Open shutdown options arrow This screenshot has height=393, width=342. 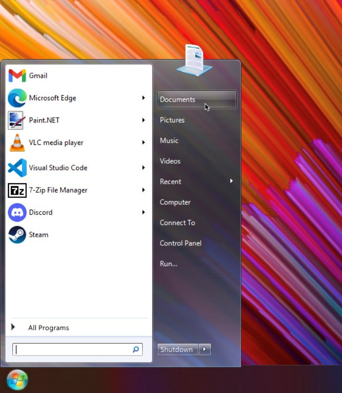pos(205,349)
